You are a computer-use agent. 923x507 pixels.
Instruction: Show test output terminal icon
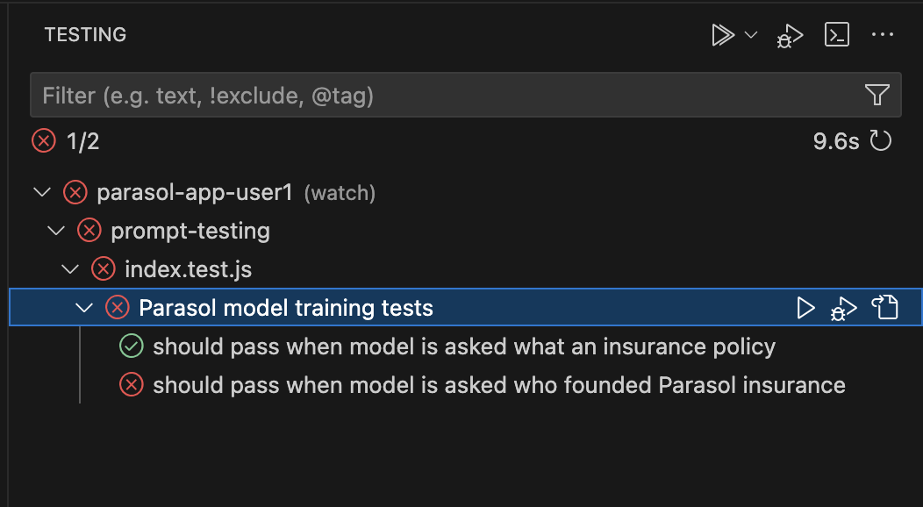click(837, 35)
